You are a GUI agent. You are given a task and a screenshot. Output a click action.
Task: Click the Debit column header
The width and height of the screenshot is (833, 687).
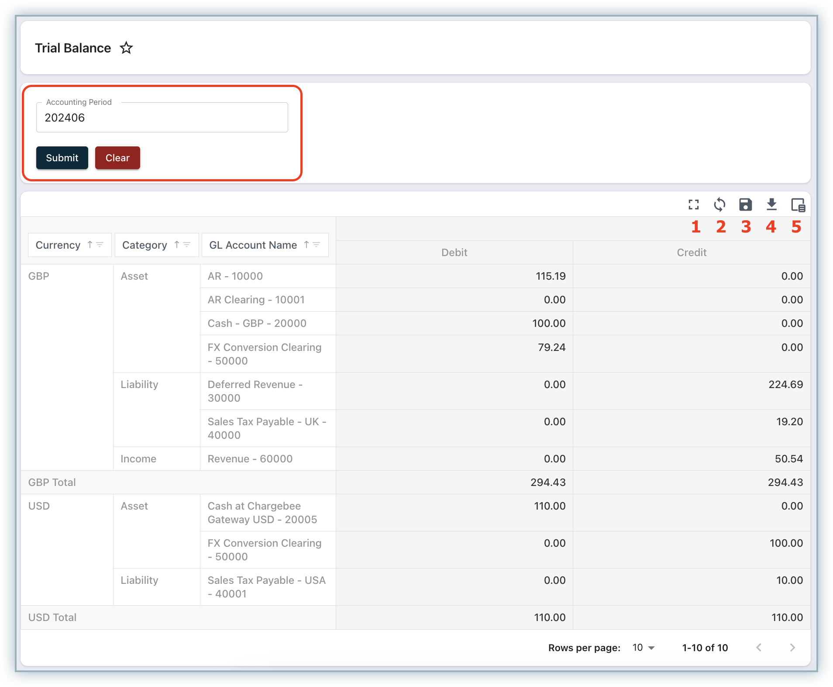pyautogui.click(x=454, y=252)
